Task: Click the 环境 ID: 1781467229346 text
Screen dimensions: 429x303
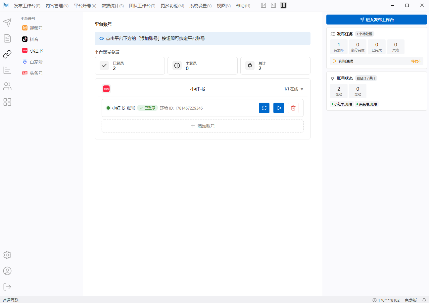Action: (x=181, y=108)
